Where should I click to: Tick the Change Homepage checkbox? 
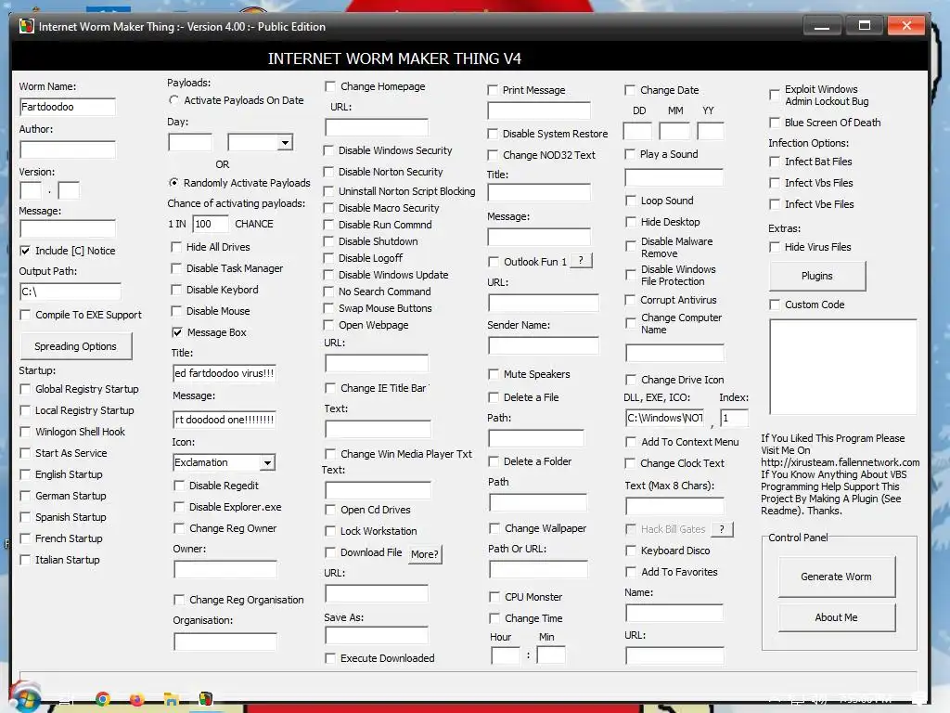(330, 86)
